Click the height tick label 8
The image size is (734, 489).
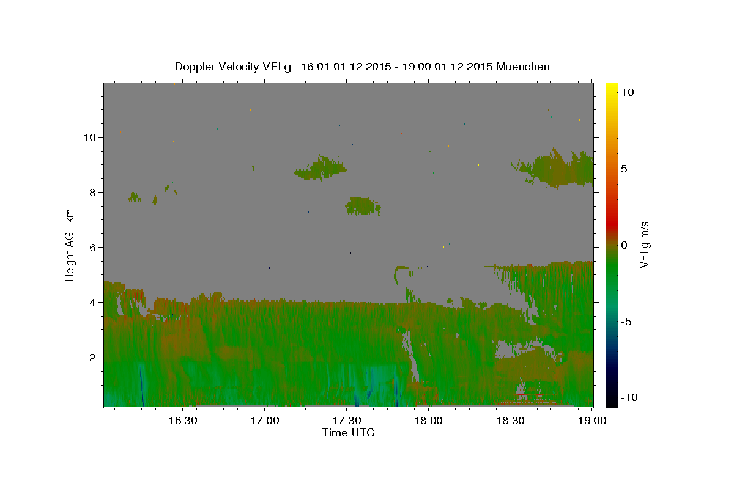click(93, 192)
